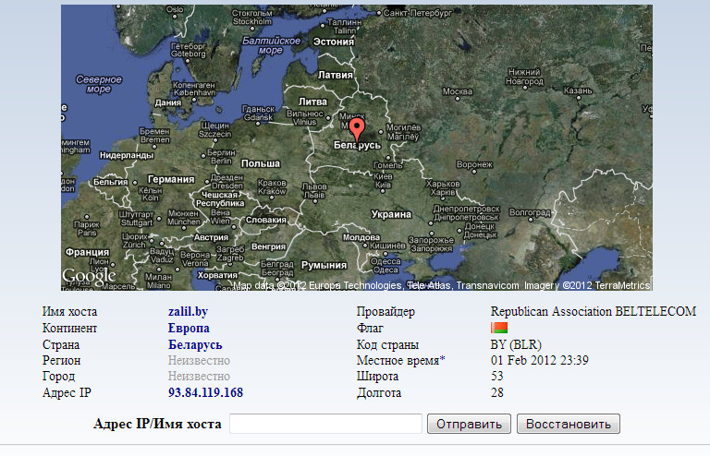The width and height of the screenshot is (710, 456).
Task: Click the latitude value 53
Action: [x=497, y=376]
